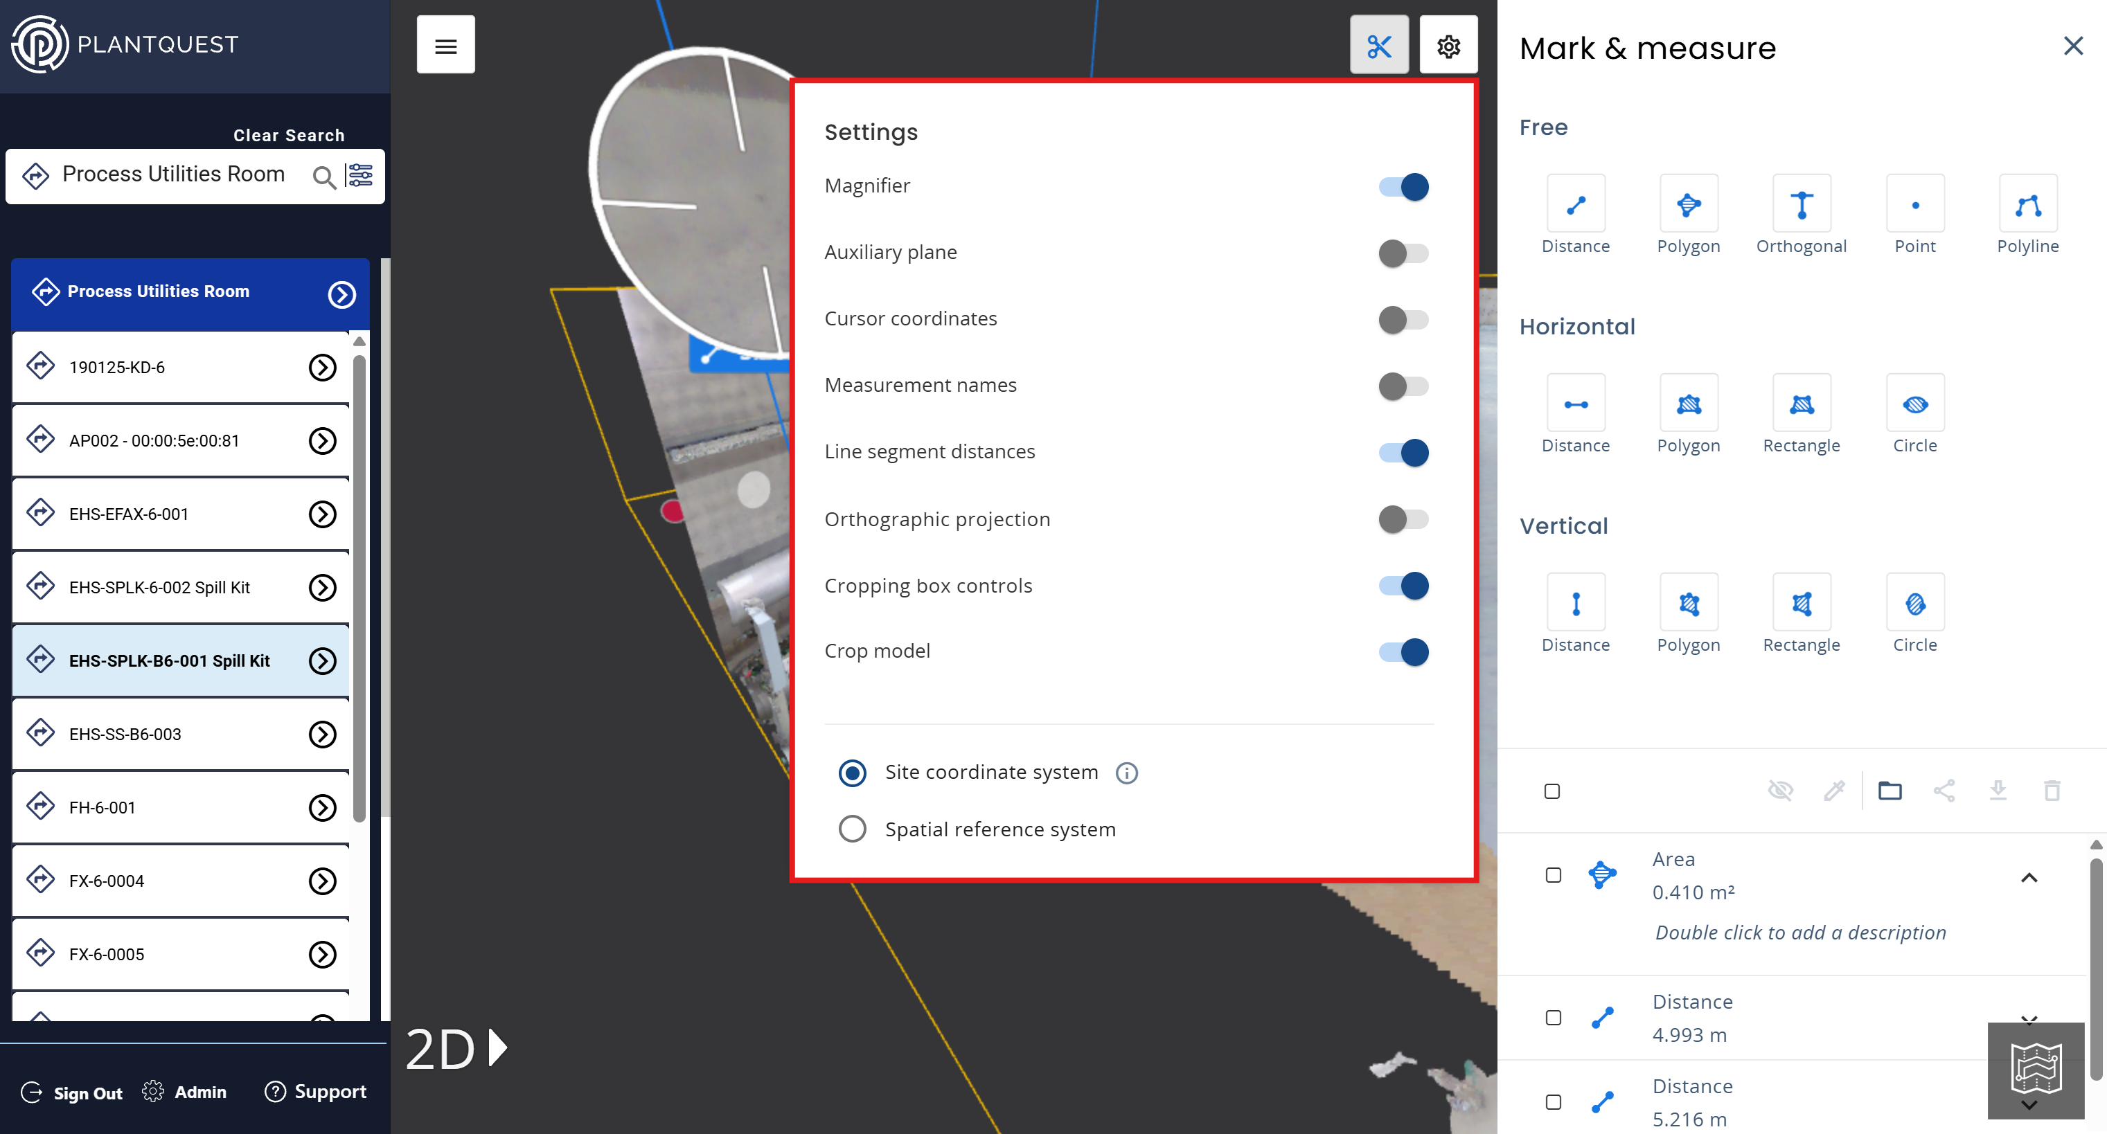Enable the Cursor coordinates switch
The width and height of the screenshot is (2107, 1134).
(x=1403, y=319)
